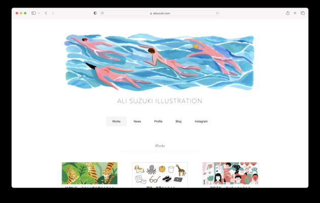Reload the page with the refresh icon
Screen dimensions: 320x203
[x=217, y=14]
